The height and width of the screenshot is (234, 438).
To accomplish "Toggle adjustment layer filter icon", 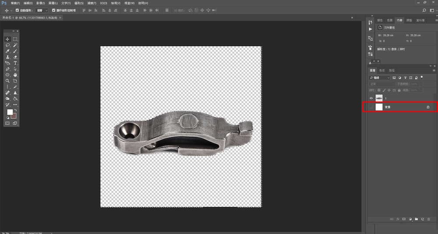I will [400, 78].
